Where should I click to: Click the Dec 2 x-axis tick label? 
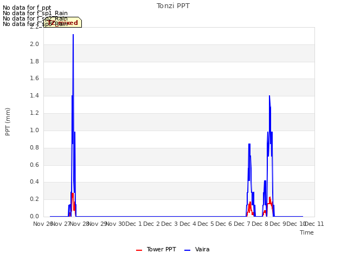point(152,224)
